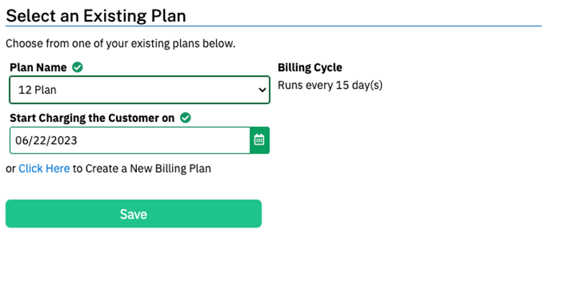The image size is (565, 287).
Task: Select the "12 Plan" value text
Action: click(x=37, y=90)
